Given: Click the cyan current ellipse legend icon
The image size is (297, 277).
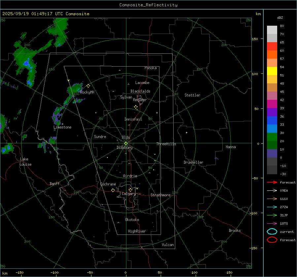Looking at the screenshot, I should pyautogui.click(x=272, y=232).
